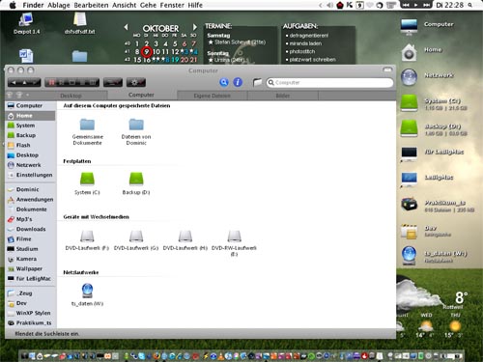The height and width of the screenshot is (362, 483).
Task: Open the Ansicht menu
Action: [x=125, y=5]
